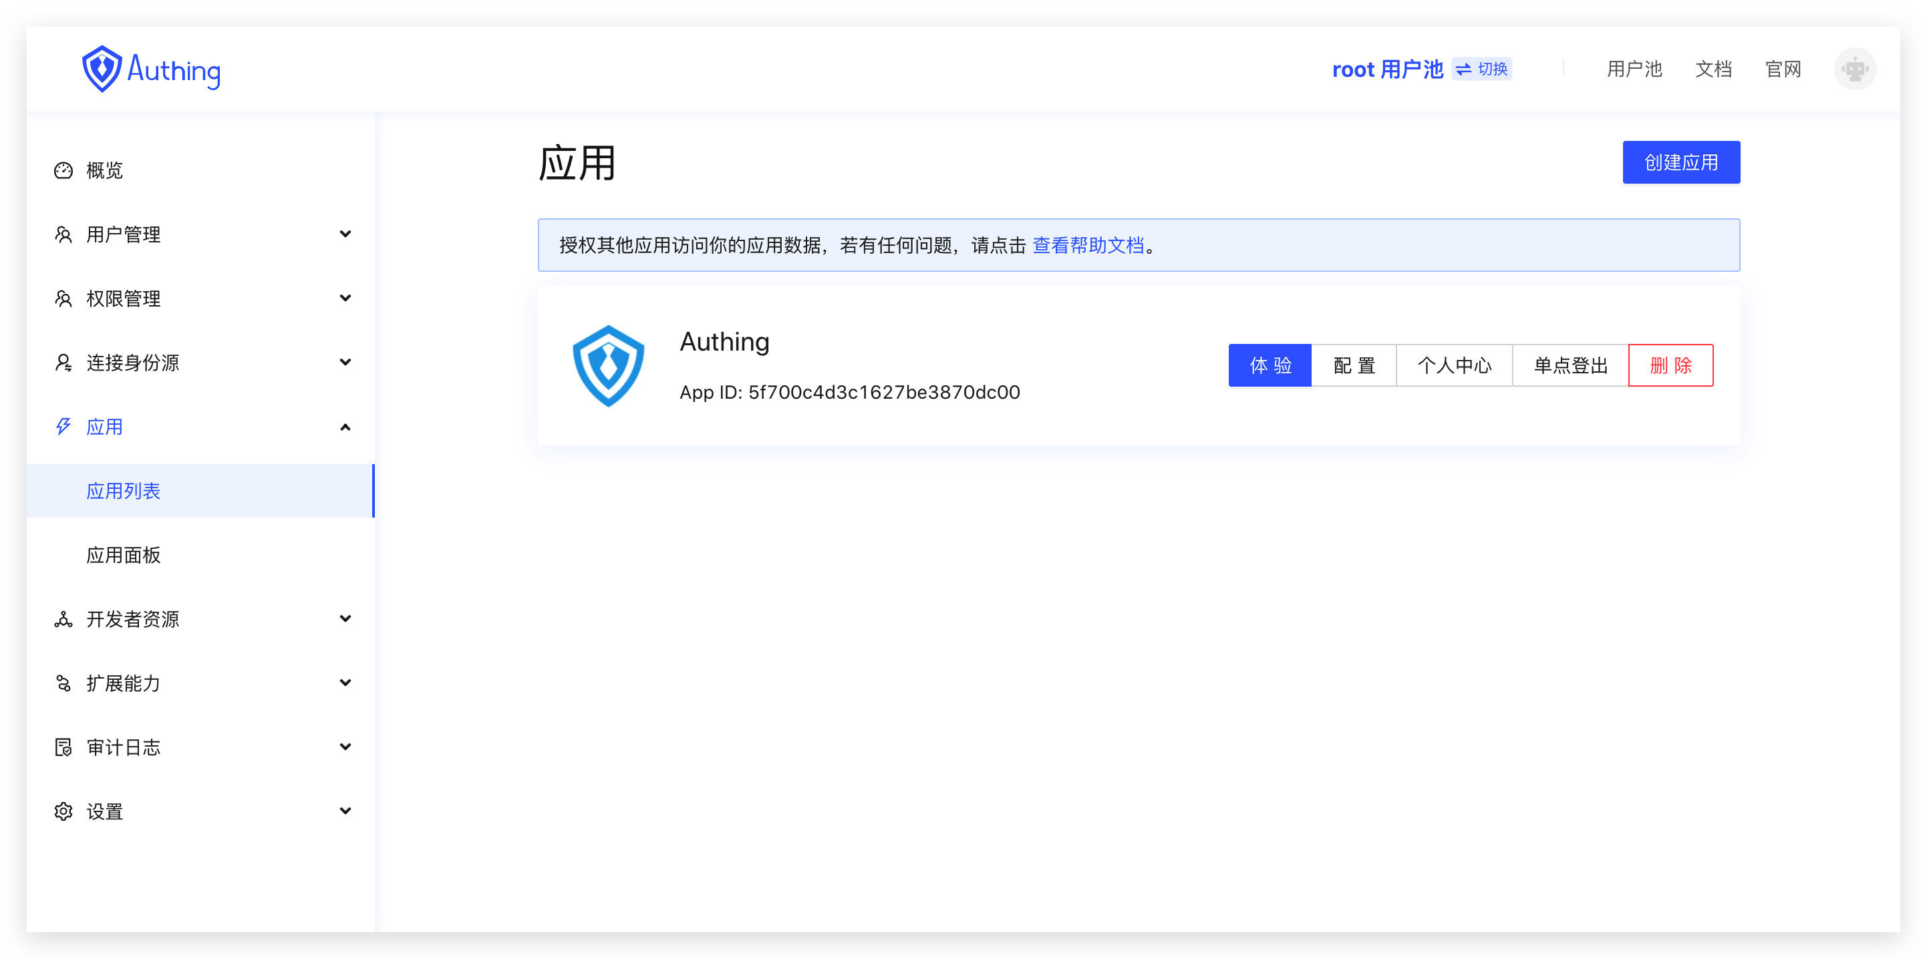Image resolution: width=1927 pixels, height=959 pixels.
Task: Click the red 删除 button
Action: tap(1670, 365)
